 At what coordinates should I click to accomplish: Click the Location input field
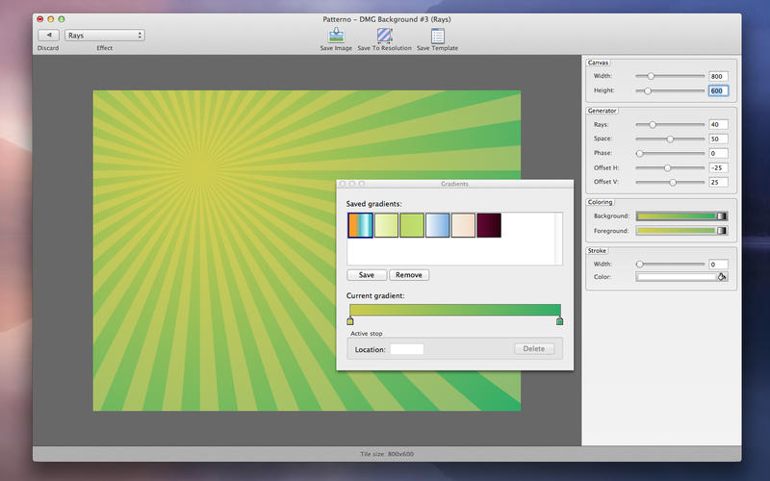coord(407,349)
